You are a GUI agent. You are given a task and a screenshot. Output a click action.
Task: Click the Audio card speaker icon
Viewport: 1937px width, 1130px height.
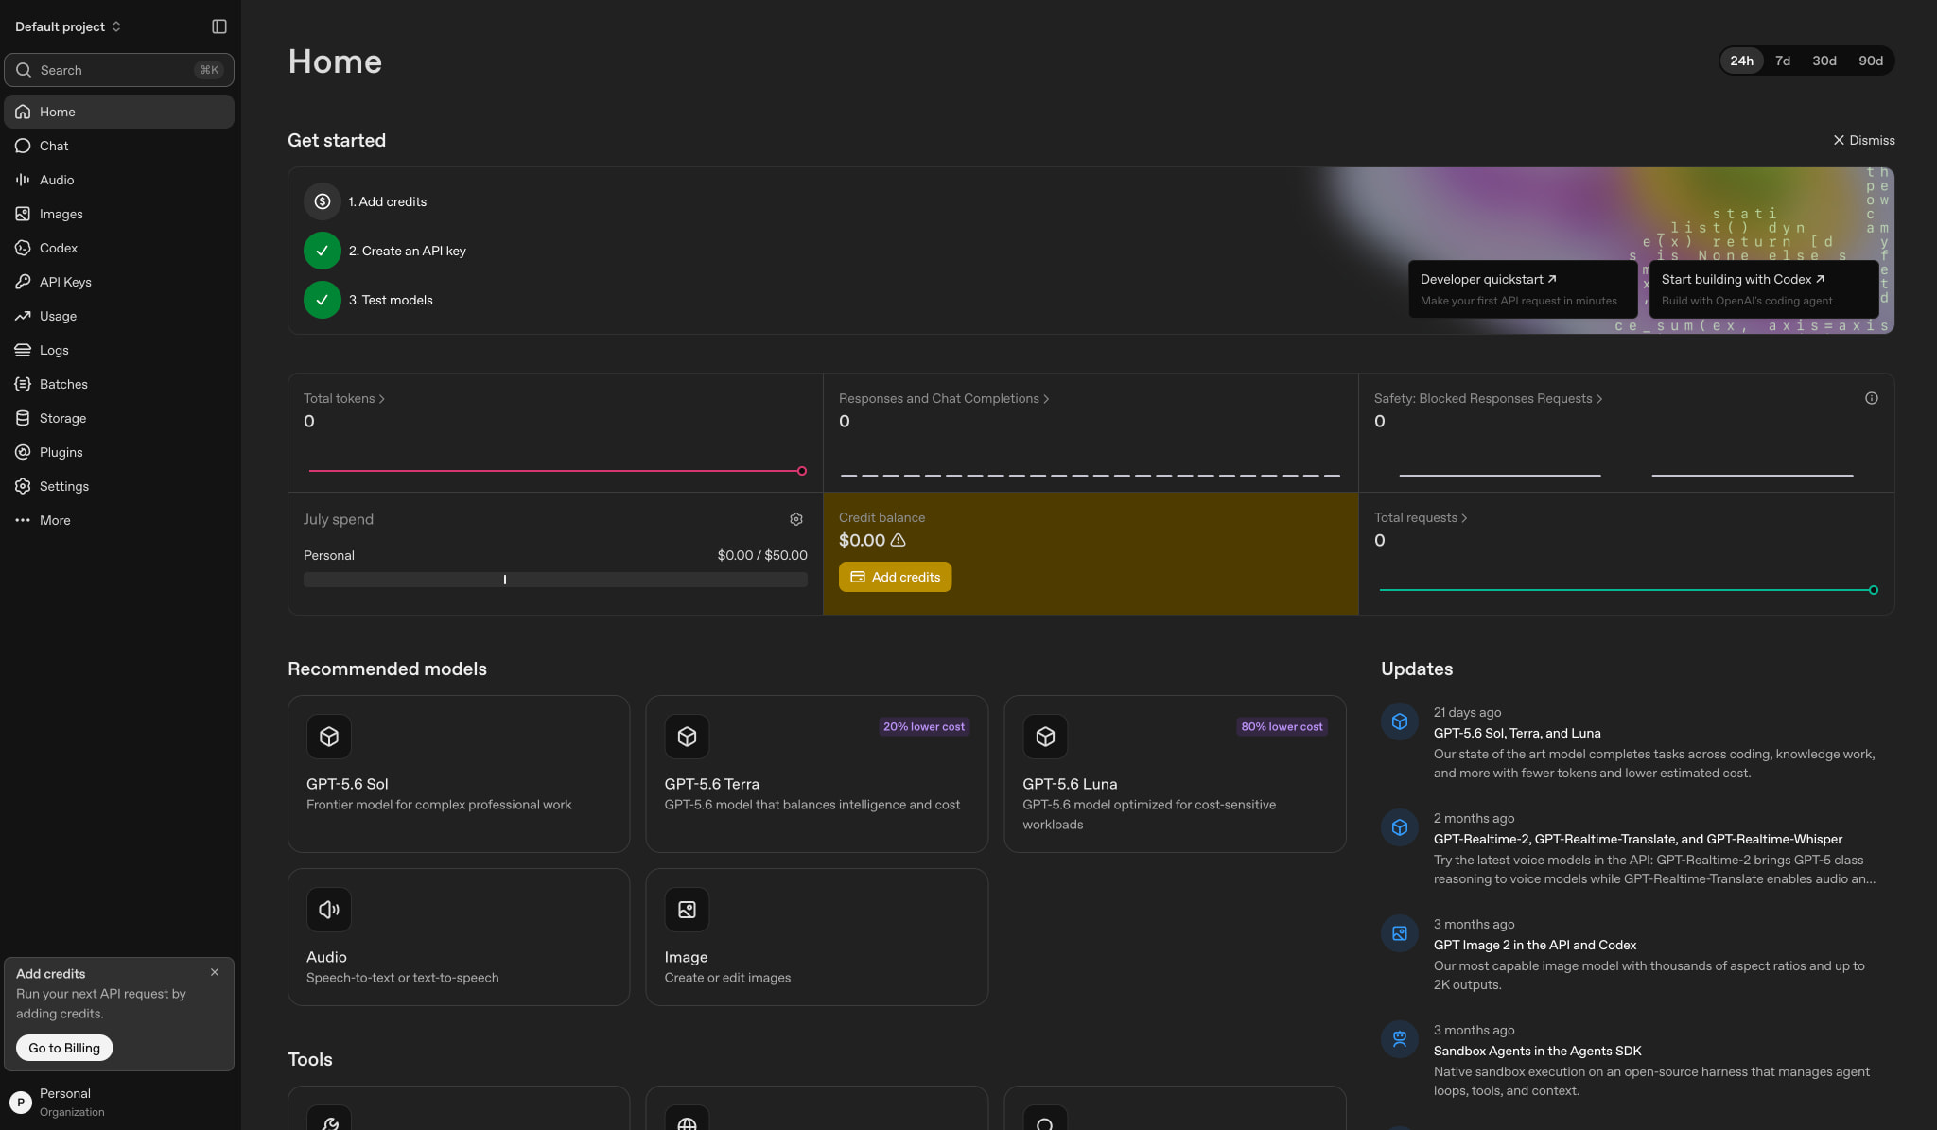point(329,910)
